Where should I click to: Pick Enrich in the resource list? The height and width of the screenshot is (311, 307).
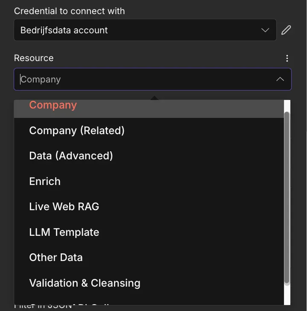(45, 181)
